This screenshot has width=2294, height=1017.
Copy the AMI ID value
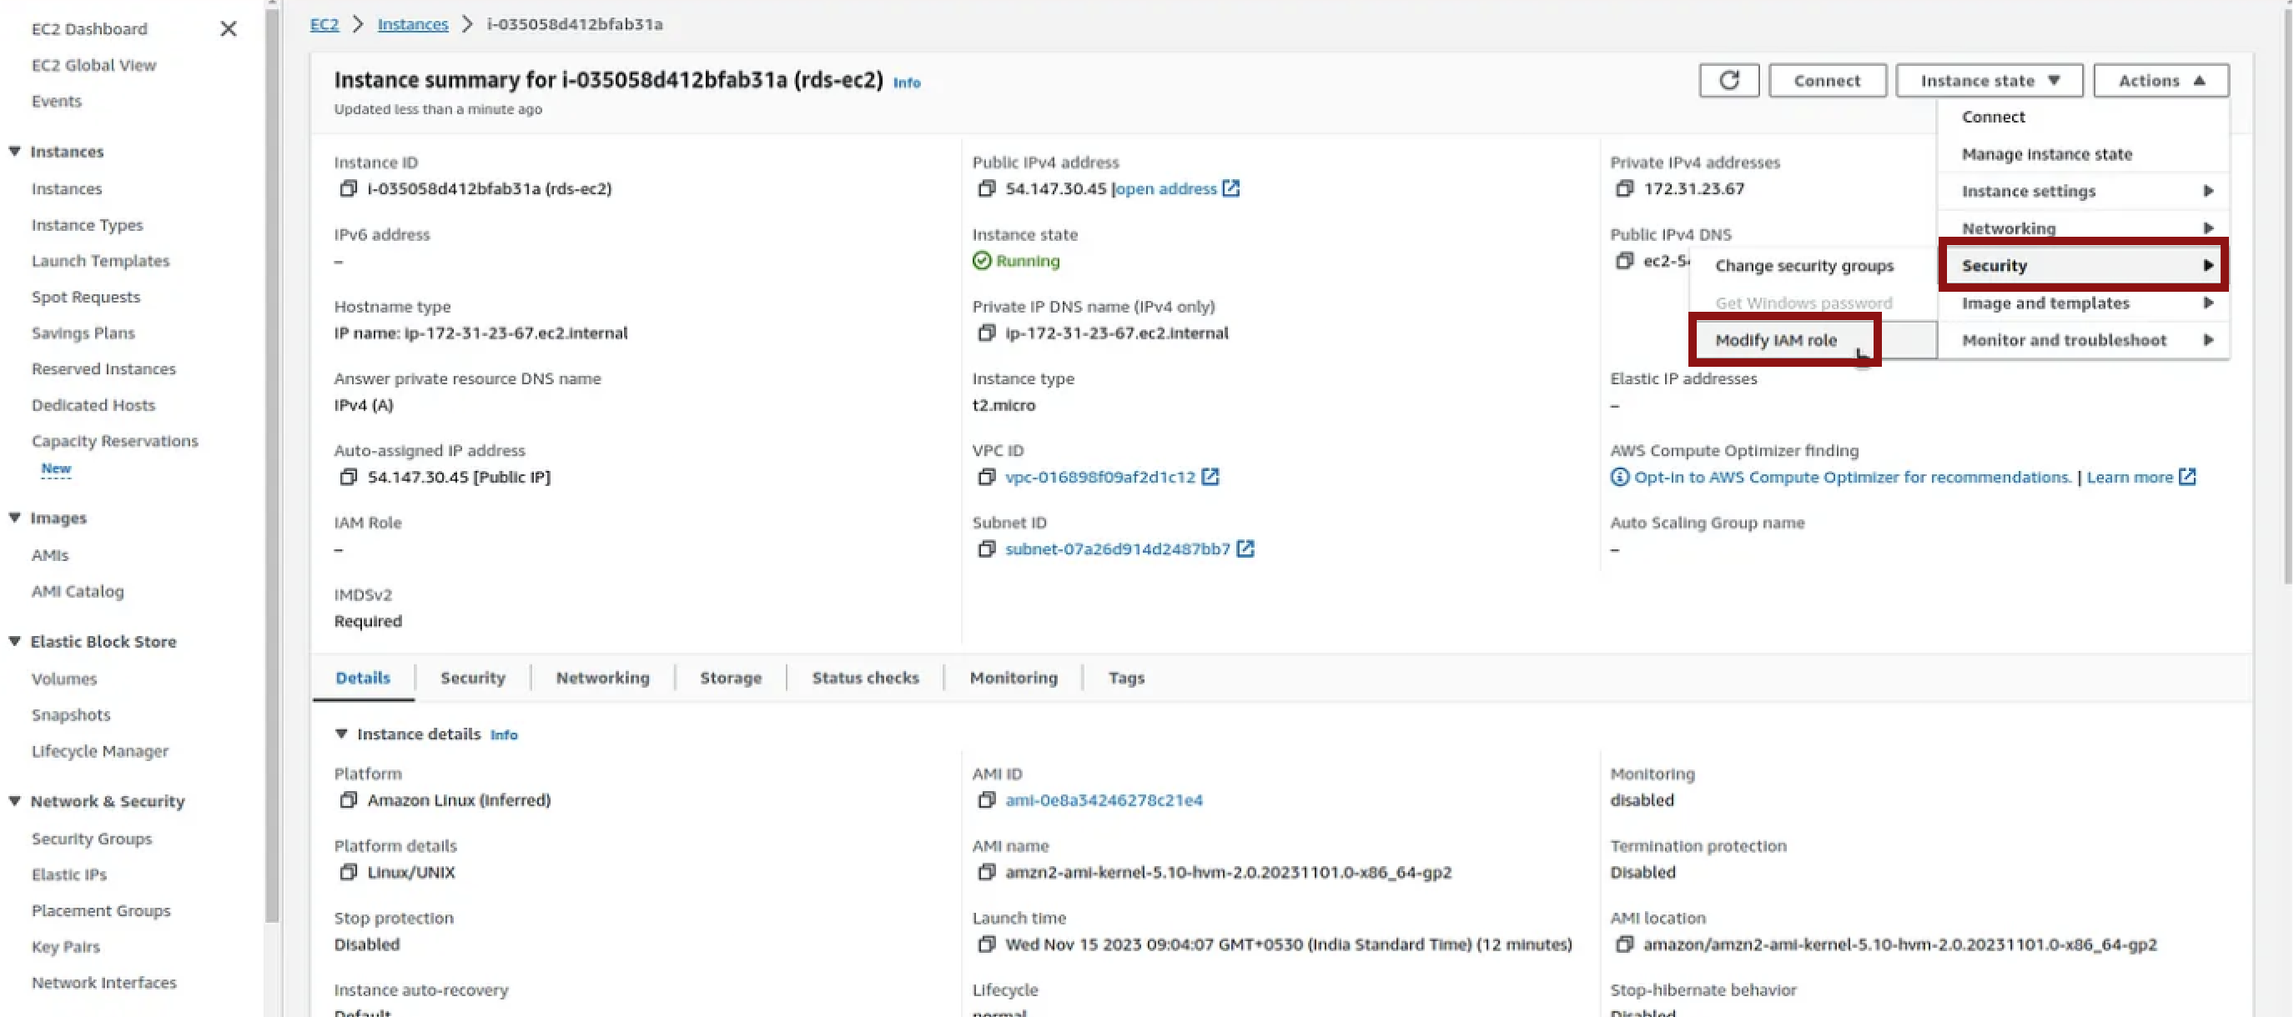(986, 800)
